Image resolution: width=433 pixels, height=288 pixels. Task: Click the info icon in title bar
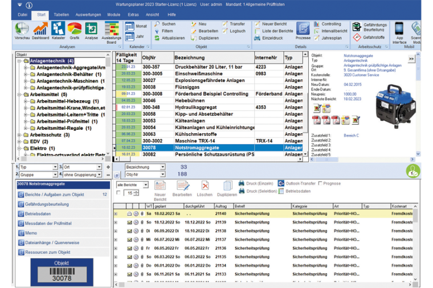[29, 5]
